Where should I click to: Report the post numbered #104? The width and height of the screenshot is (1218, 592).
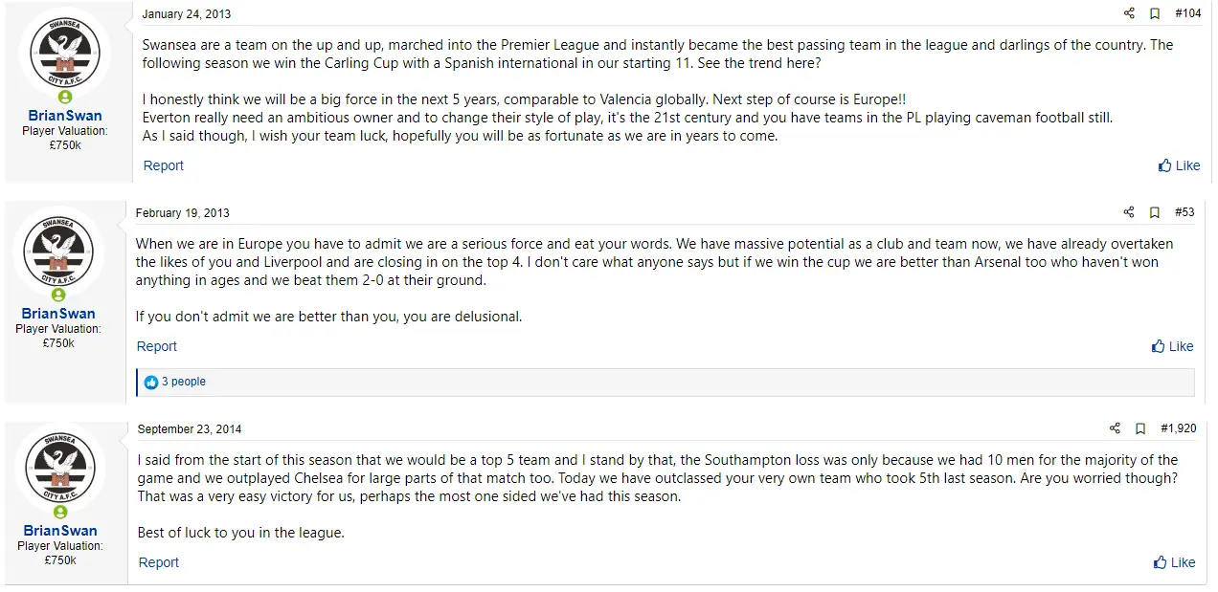pos(164,165)
